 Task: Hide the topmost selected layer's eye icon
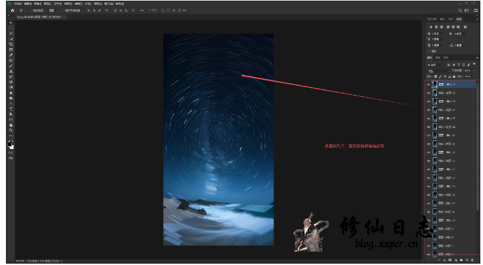click(428, 84)
